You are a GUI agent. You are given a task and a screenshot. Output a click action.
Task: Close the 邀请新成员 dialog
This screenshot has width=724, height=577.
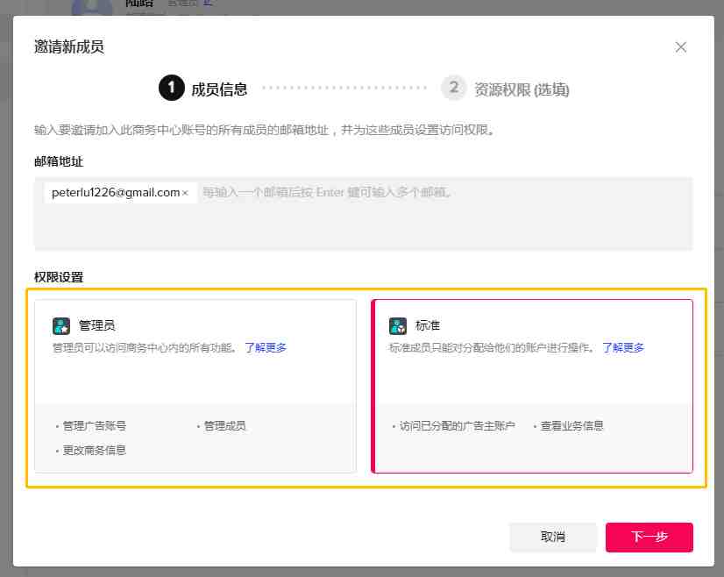(x=681, y=47)
